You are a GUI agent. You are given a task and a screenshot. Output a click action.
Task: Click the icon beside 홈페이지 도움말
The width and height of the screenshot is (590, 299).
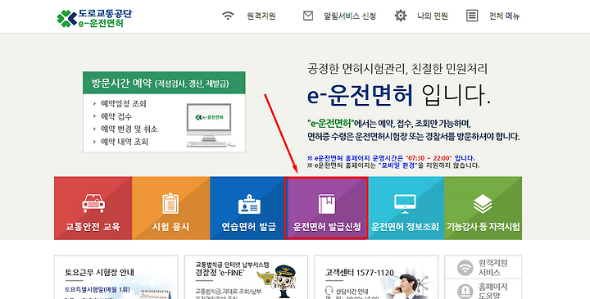(x=465, y=291)
